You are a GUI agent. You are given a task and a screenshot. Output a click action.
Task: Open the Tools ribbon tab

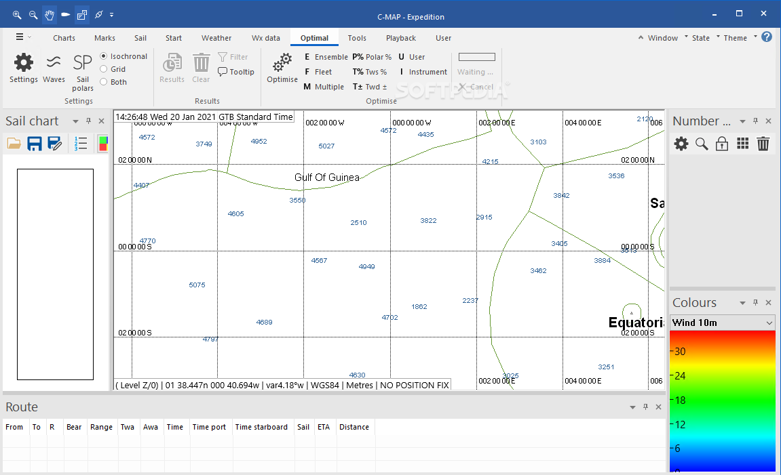click(x=357, y=38)
